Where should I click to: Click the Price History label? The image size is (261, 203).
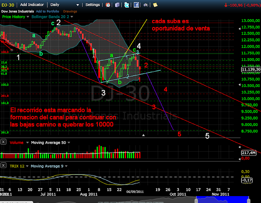[x=13, y=17]
